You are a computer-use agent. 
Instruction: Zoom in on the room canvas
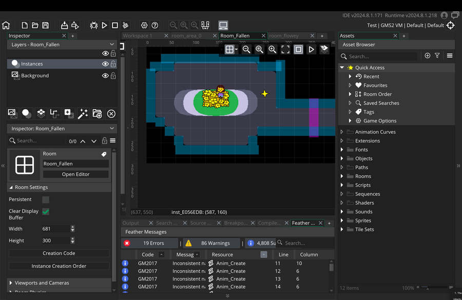click(272, 49)
